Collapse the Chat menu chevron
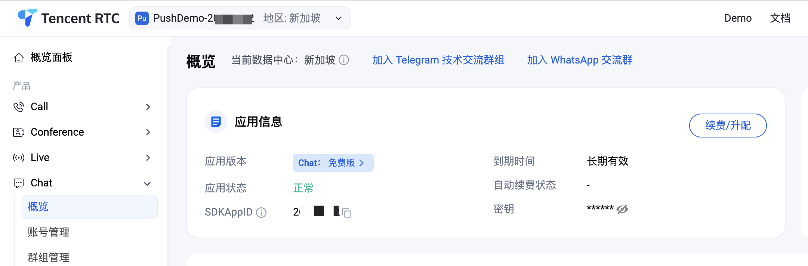The height and width of the screenshot is (266, 808). [x=147, y=184]
